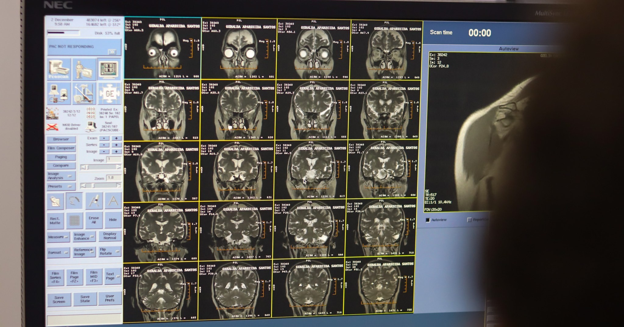Toggle the Autoview checkbox
Image resolution: width=624 pixels, height=327 pixels.
(428, 220)
